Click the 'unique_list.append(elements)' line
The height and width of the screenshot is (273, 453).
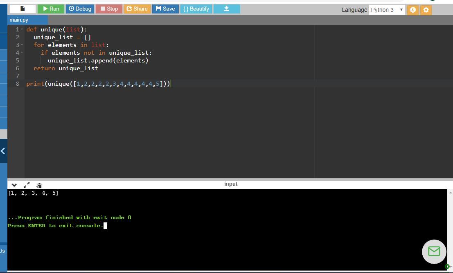click(98, 60)
